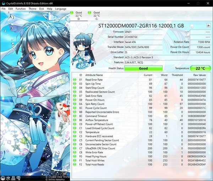This screenshot has height=181, width=213.
Task: Click the status icon for Spin-Up Time
Action: tap(75, 84)
